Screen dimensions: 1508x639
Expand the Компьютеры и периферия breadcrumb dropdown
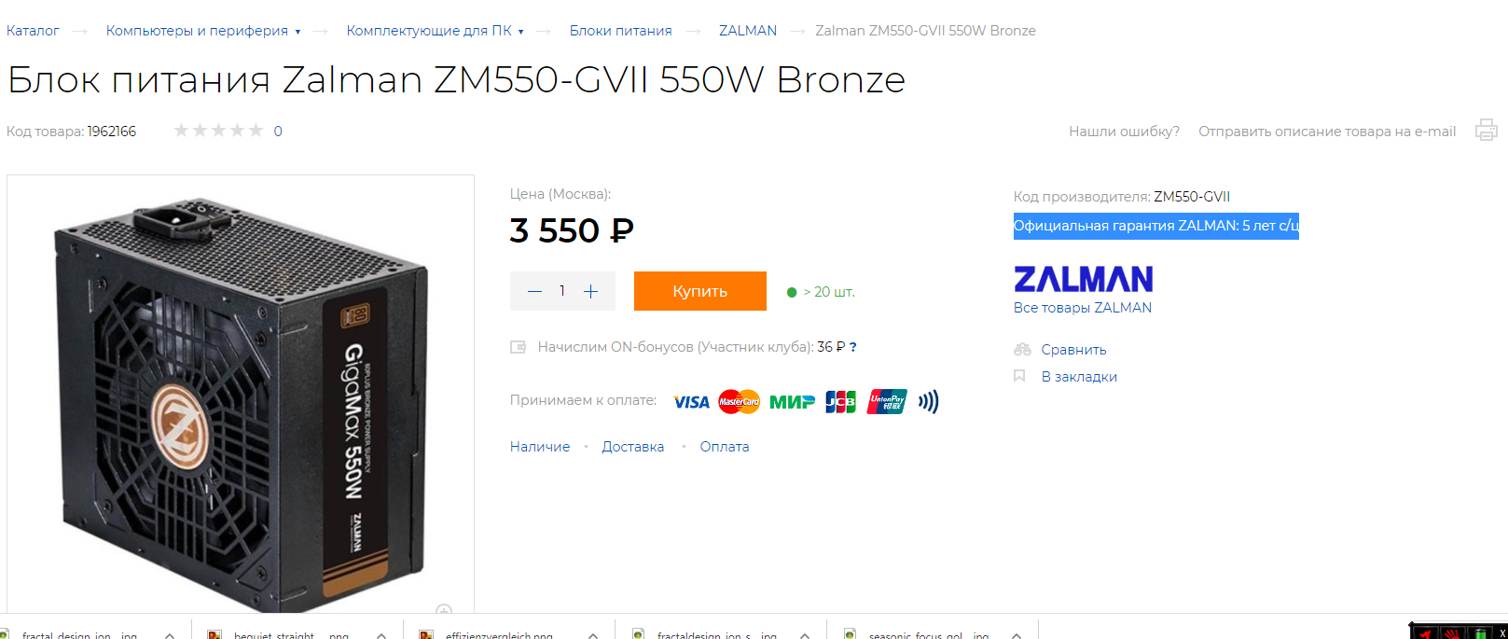click(x=297, y=32)
